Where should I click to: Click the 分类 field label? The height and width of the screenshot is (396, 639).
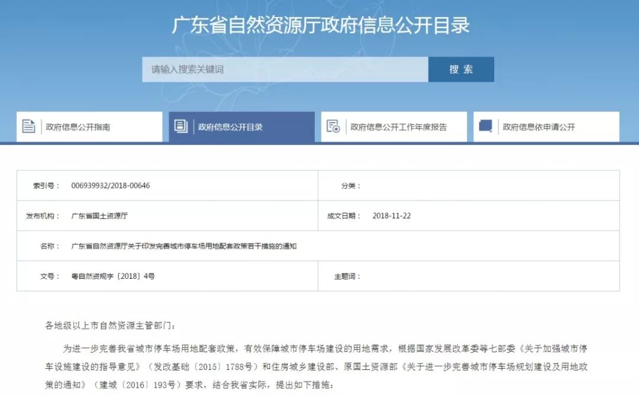point(350,186)
